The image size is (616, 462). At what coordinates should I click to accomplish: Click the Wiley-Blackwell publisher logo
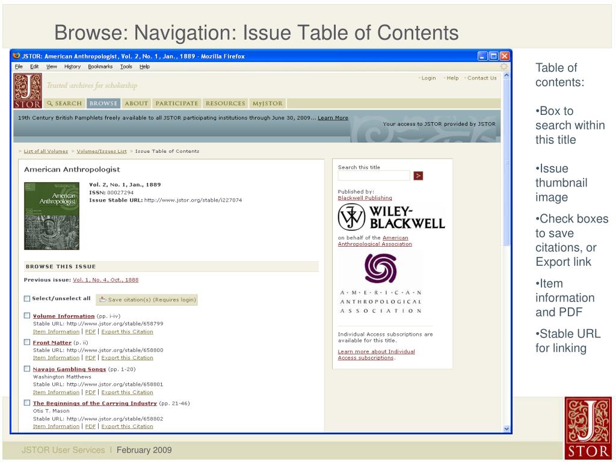pos(391,217)
